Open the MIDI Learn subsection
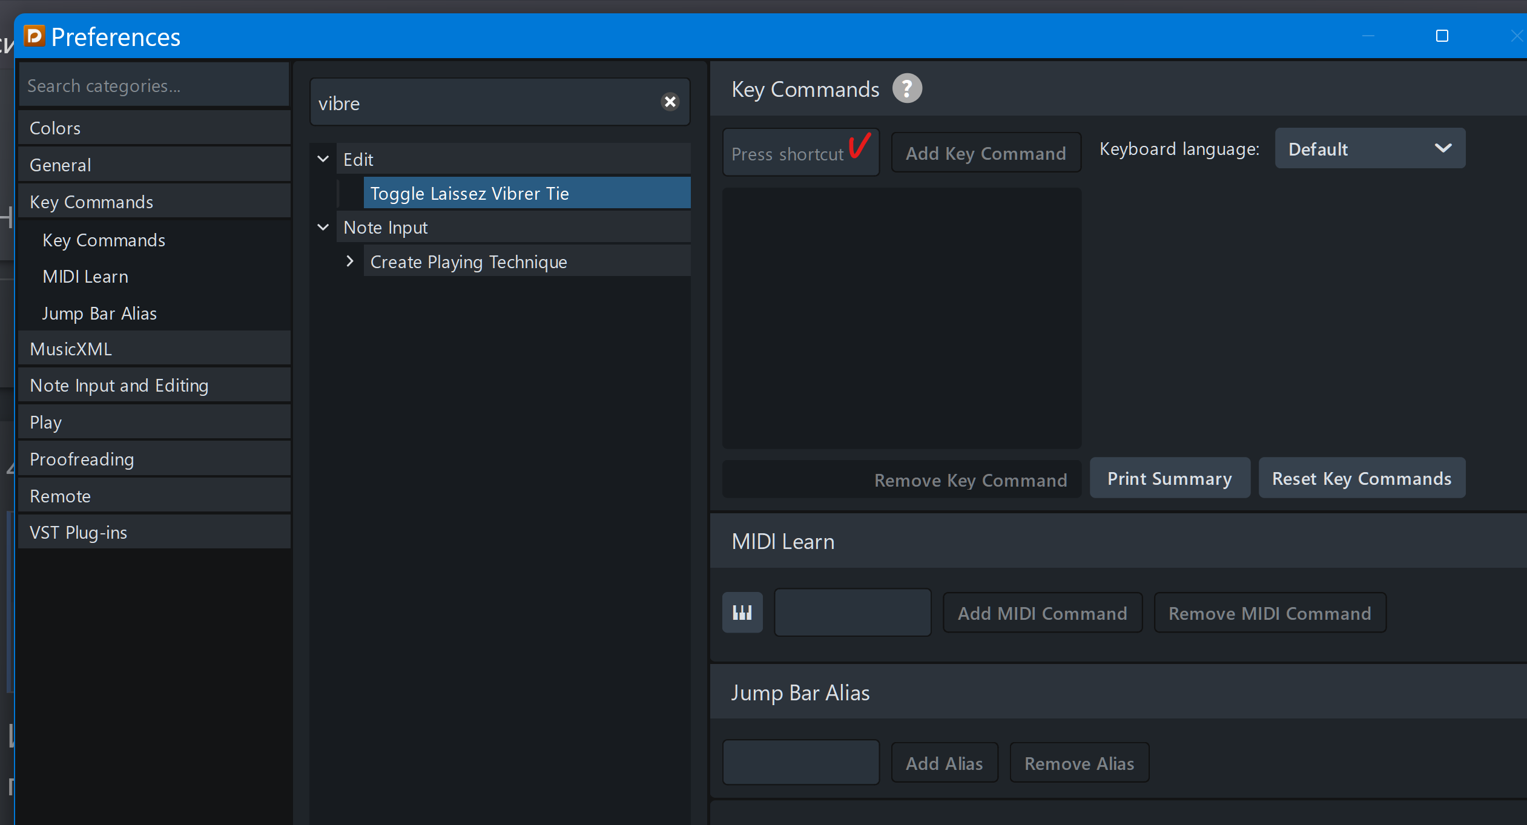This screenshot has height=825, width=1527. coord(85,277)
